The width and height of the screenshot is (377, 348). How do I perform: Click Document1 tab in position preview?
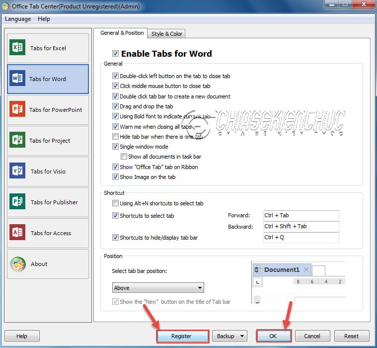click(x=282, y=269)
